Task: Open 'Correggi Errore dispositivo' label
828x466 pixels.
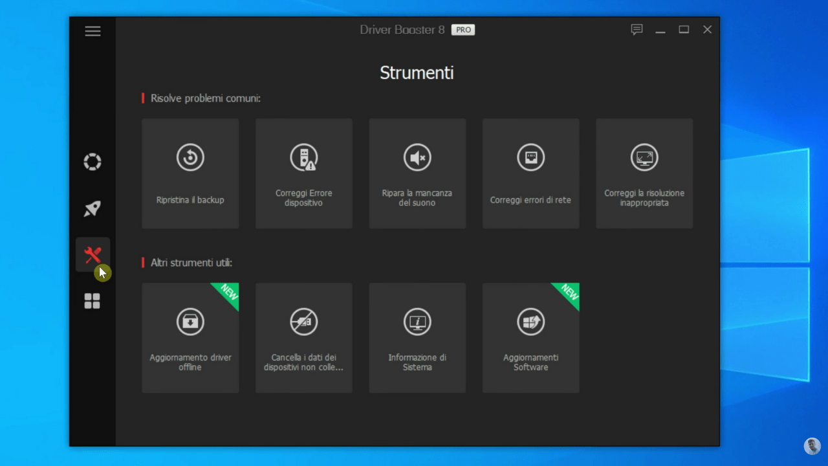Action: (x=304, y=198)
